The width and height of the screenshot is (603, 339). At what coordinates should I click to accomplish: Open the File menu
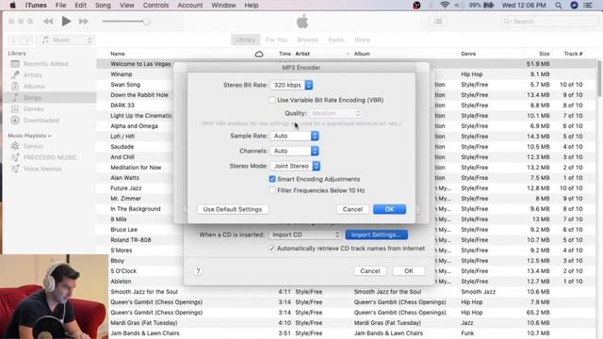[x=60, y=5]
